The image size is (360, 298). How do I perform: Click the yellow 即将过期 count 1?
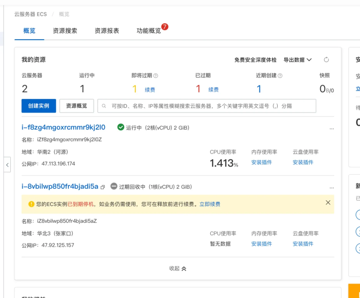click(134, 89)
